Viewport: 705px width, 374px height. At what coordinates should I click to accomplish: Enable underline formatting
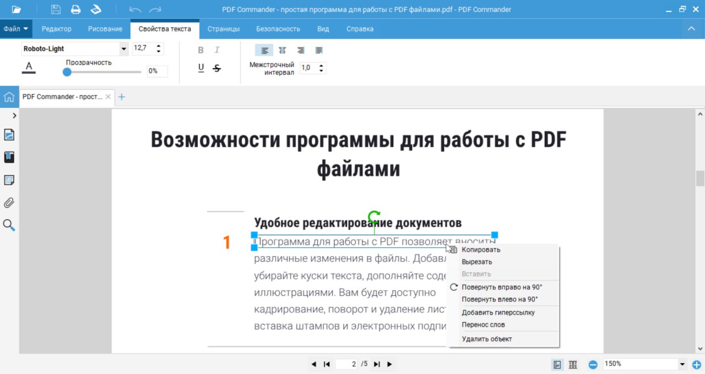pyautogui.click(x=200, y=68)
